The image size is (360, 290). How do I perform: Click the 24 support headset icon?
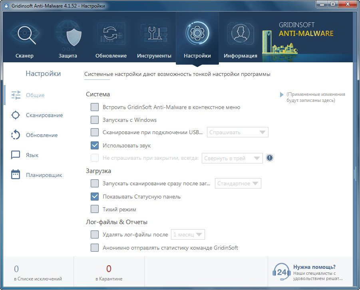281,272
